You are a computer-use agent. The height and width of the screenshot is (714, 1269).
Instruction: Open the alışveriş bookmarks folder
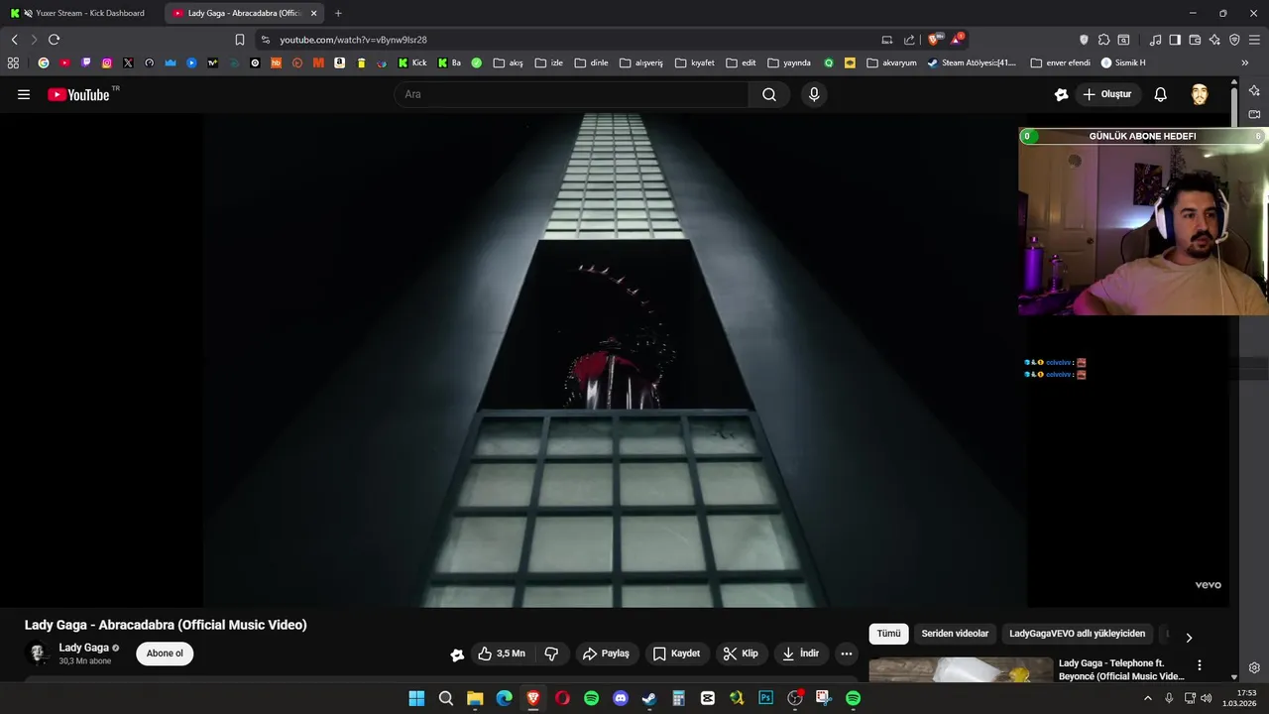[640, 62]
